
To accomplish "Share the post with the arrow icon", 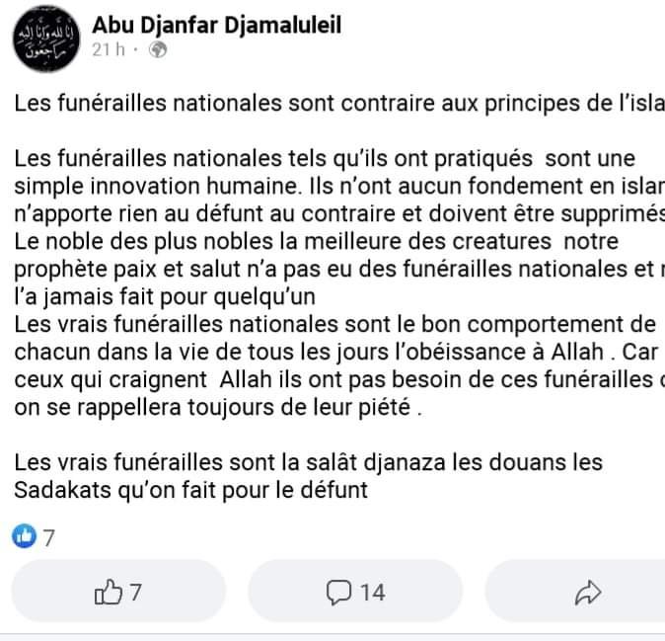I will pos(588,592).
